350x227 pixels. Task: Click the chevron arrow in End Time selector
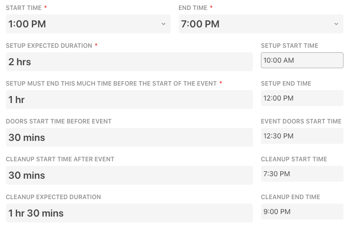pyautogui.click(x=336, y=24)
